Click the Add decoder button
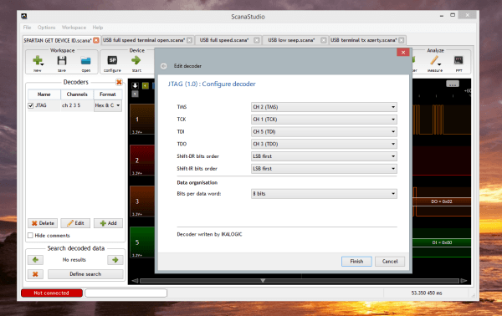Viewport: 502px width, 316px height. (108, 223)
